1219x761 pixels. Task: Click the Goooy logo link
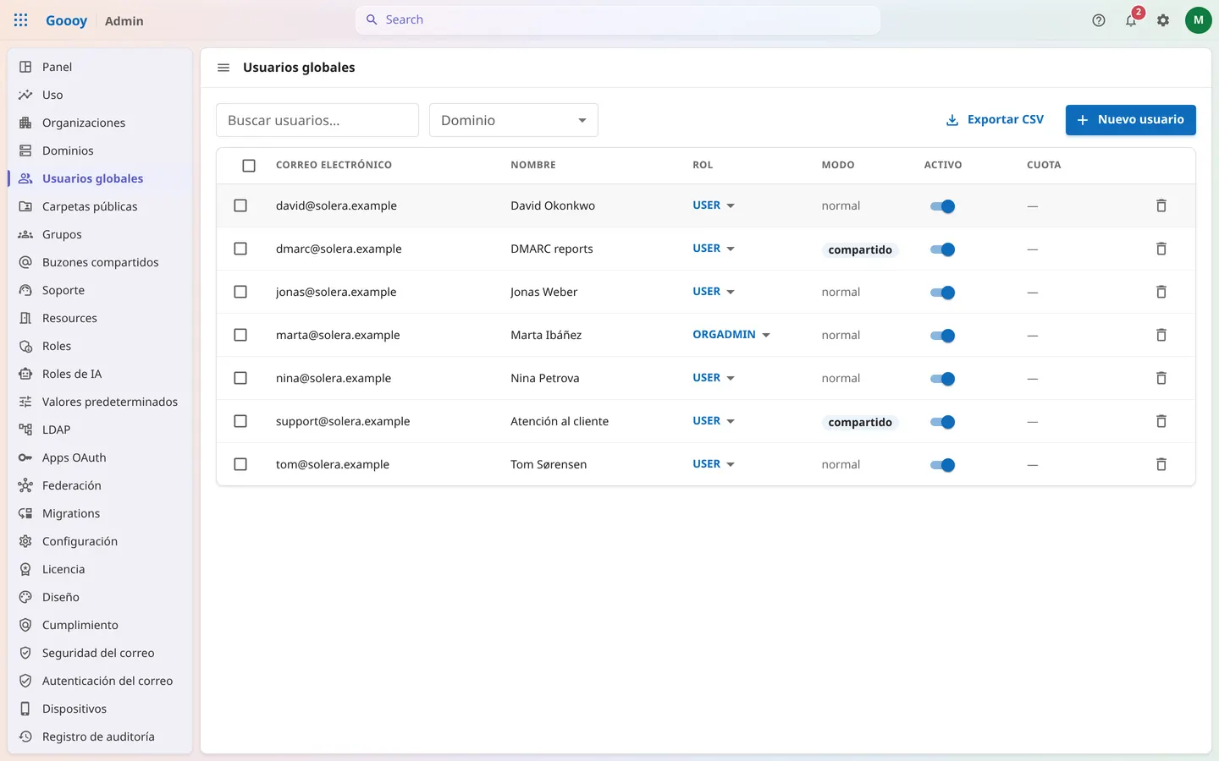click(66, 20)
